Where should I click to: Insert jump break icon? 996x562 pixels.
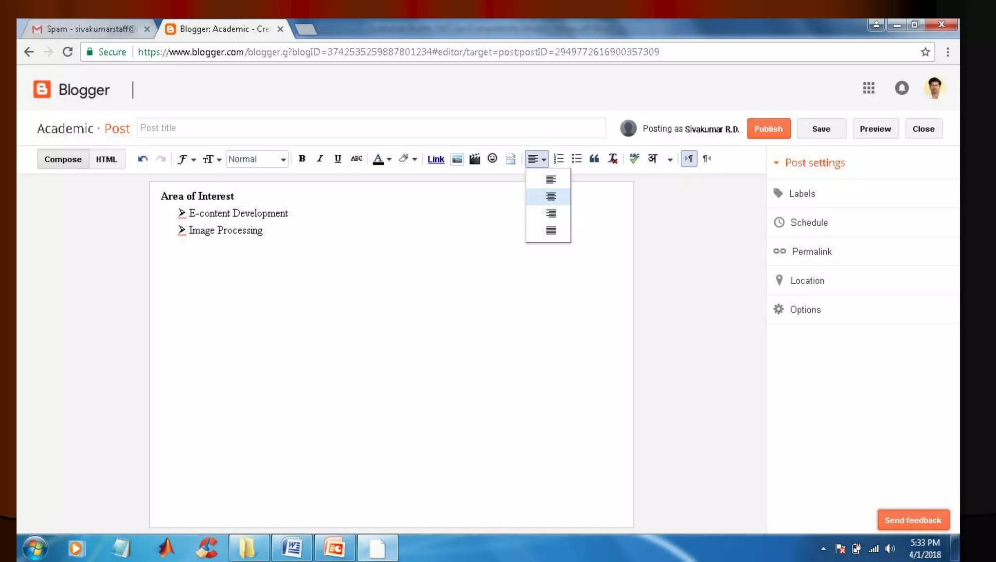(510, 159)
